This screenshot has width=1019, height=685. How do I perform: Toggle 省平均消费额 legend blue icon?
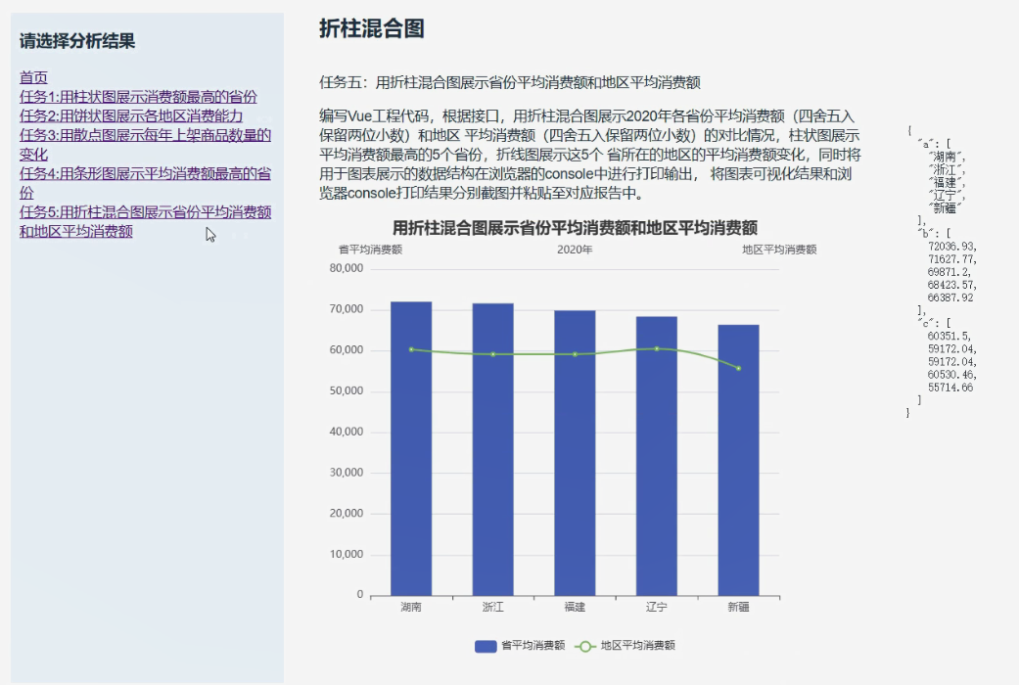coord(486,646)
